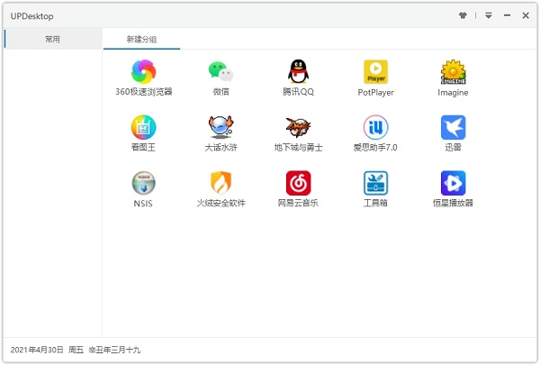
Task: Close the UPDesktop window
Action: click(x=526, y=15)
